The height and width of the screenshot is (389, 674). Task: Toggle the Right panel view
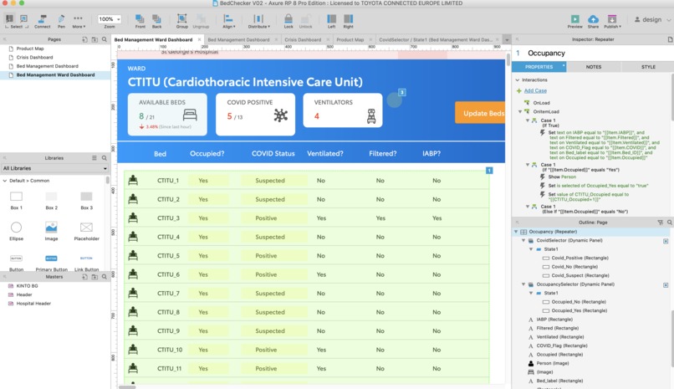click(348, 21)
